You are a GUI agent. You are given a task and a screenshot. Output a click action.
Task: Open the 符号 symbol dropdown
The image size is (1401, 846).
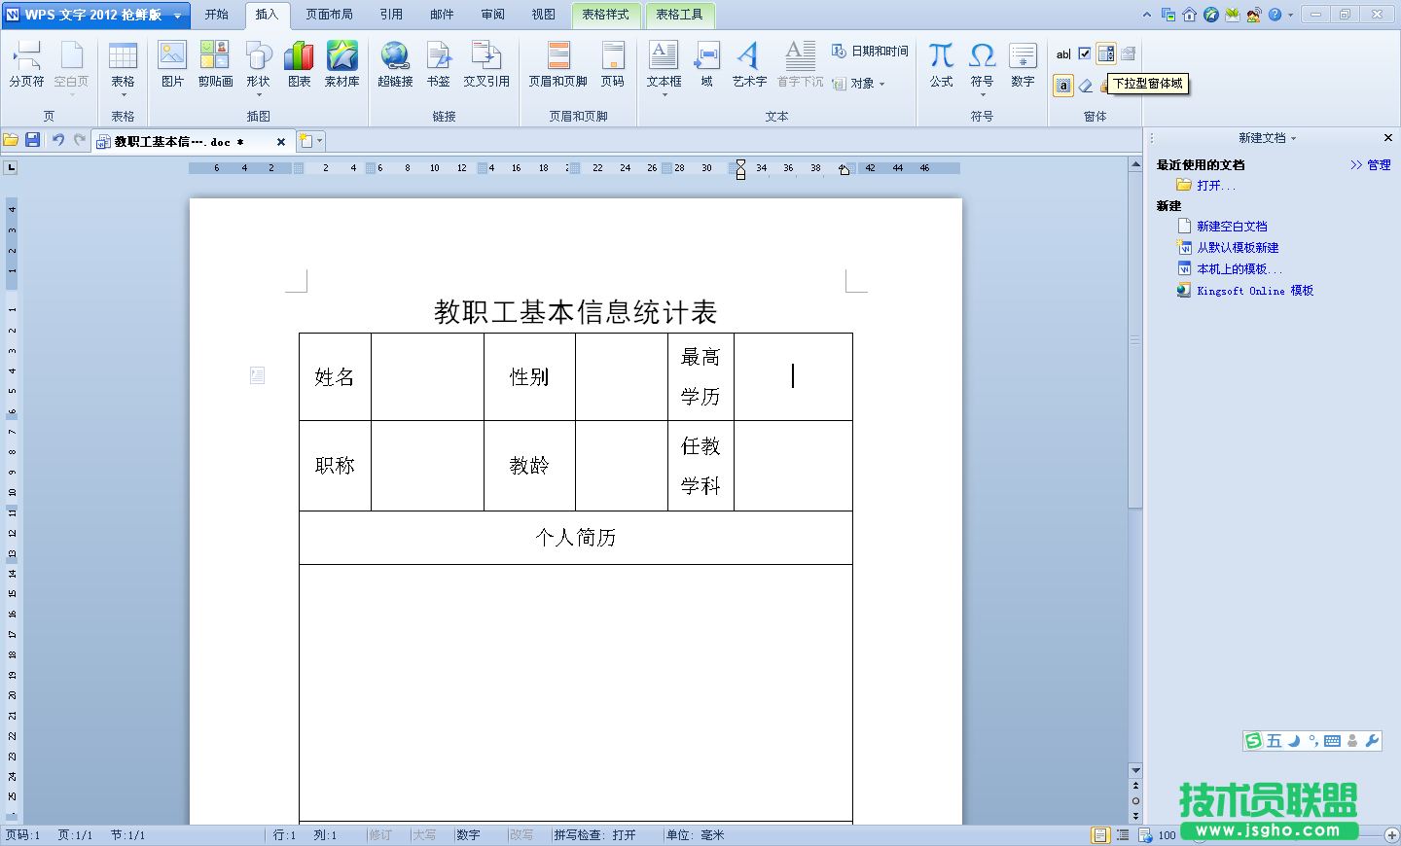982,94
